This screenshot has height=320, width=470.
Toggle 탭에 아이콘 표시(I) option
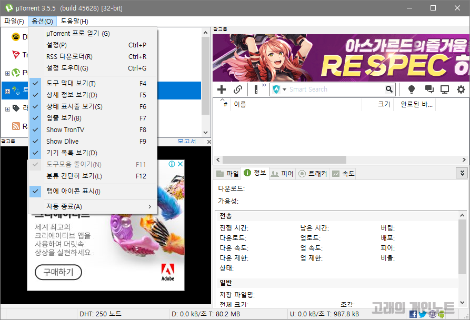click(93, 191)
